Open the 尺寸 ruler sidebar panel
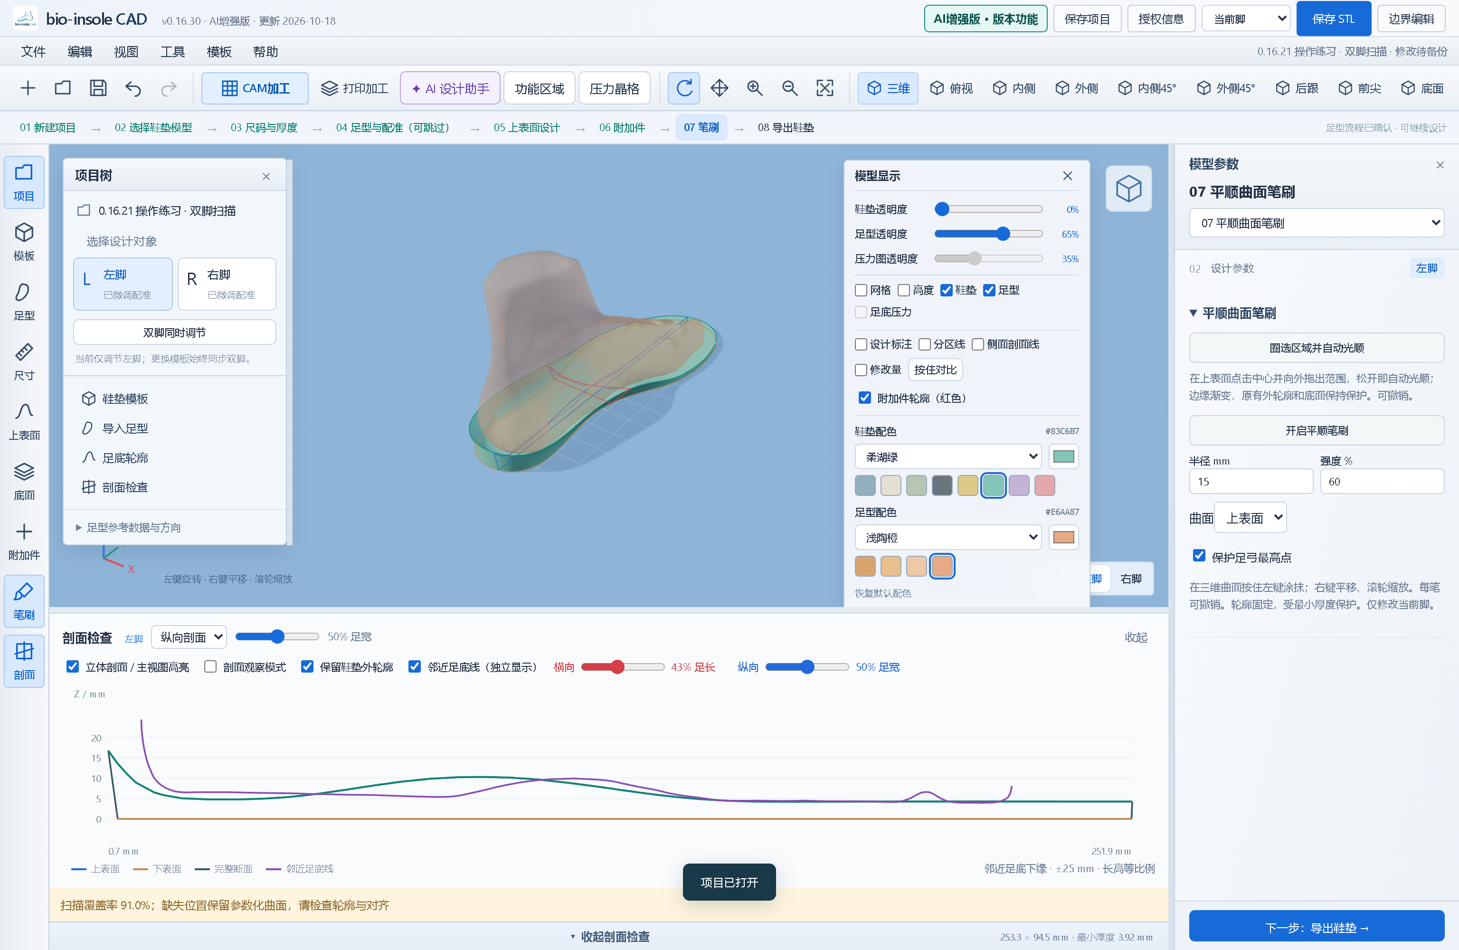 coord(24,362)
